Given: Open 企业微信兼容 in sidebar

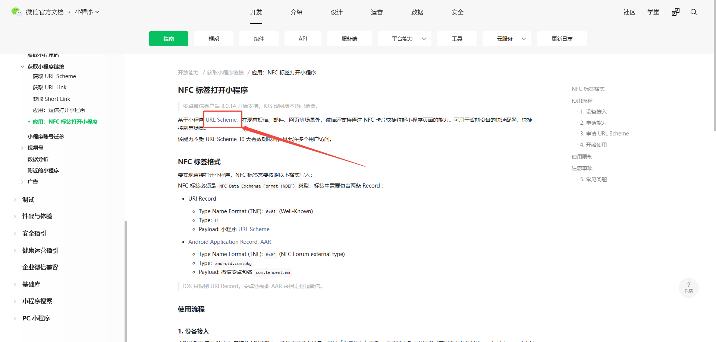Looking at the screenshot, I should 40,267.
